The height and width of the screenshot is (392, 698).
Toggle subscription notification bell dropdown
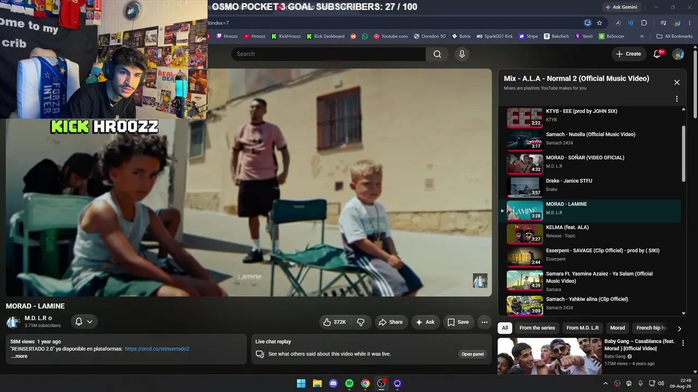pos(84,322)
